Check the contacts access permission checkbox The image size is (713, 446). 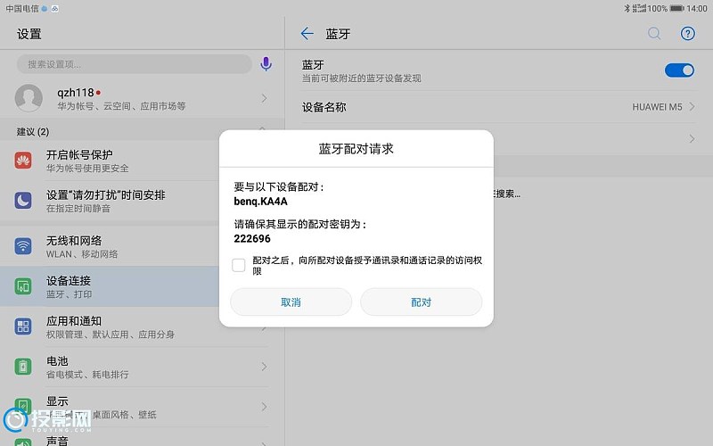tap(239, 265)
